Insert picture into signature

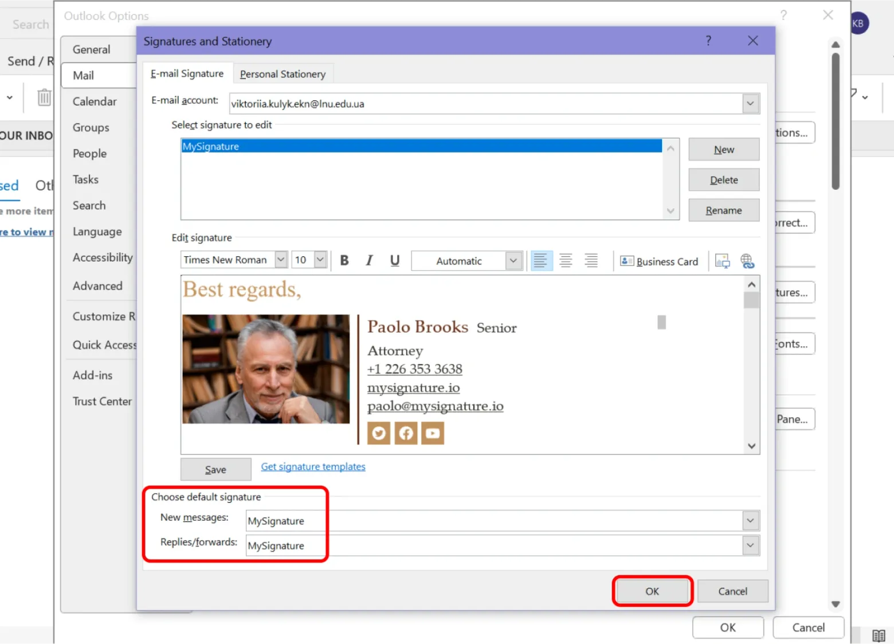click(722, 261)
